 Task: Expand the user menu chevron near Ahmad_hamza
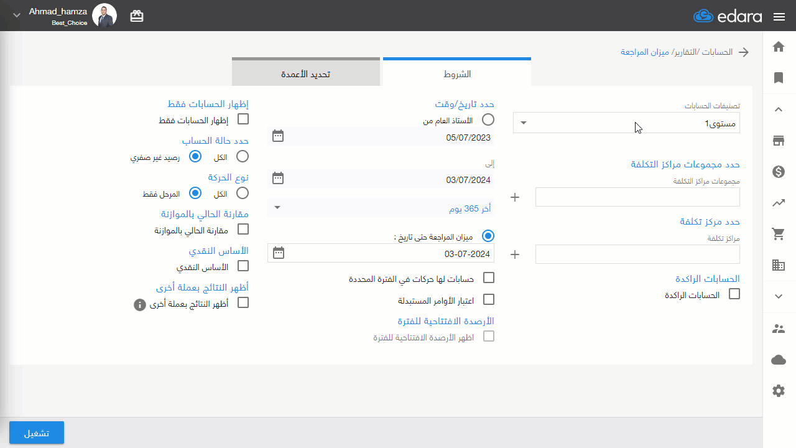17,15
